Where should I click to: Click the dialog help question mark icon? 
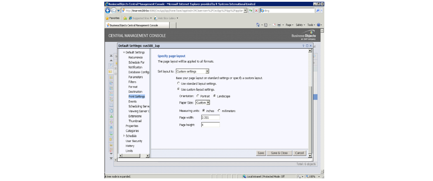point(303,45)
